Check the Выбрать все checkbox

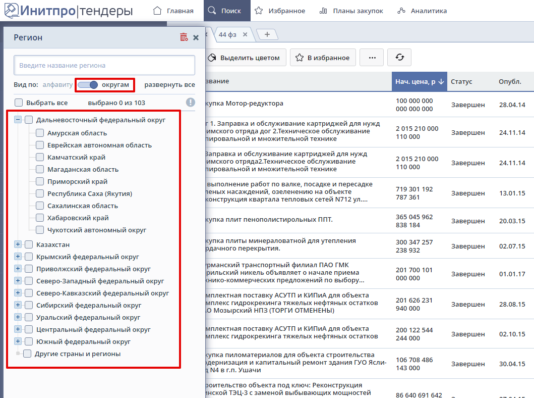tap(19, 103)
